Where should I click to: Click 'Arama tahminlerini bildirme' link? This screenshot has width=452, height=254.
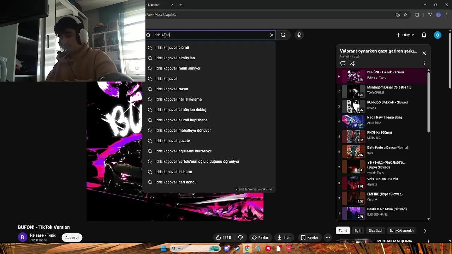click(x=254, y=189)
